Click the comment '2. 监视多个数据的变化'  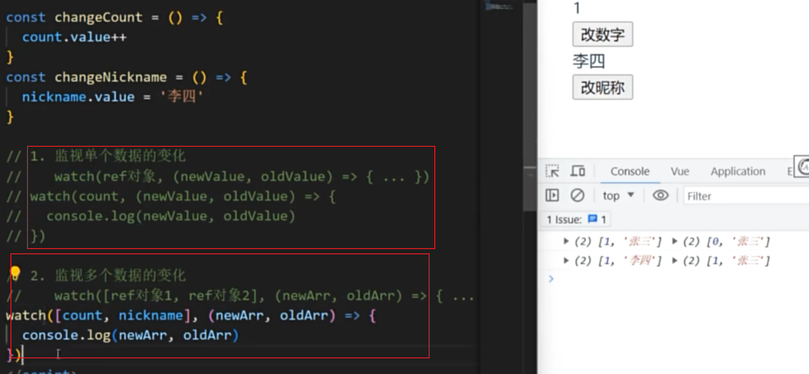pos(108,275)
